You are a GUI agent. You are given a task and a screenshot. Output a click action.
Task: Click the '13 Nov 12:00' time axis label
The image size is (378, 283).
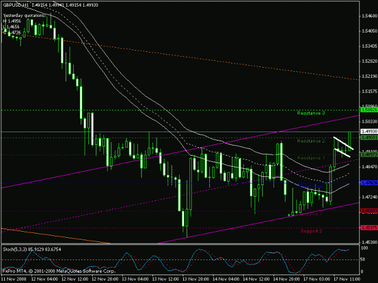(x=165, y=279)
